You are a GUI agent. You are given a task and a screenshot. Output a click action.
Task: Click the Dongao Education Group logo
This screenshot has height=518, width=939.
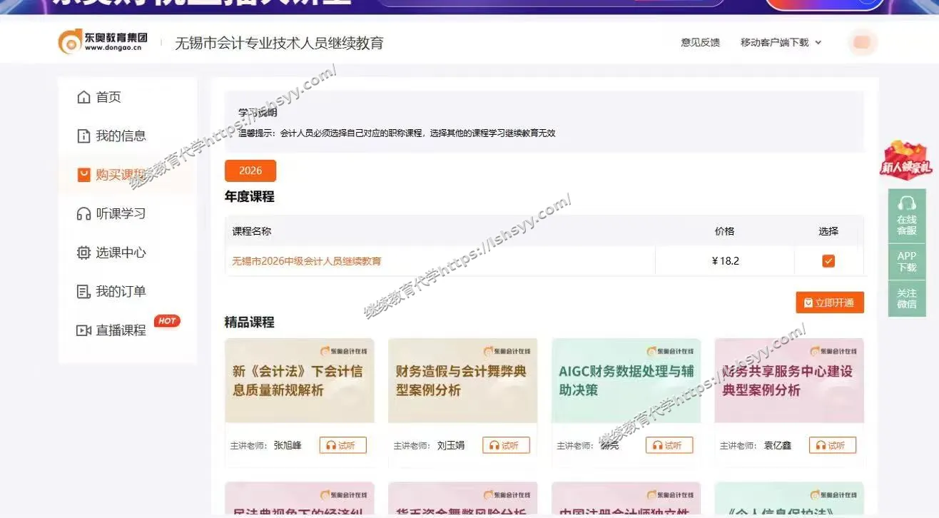[x=103, y=42]
